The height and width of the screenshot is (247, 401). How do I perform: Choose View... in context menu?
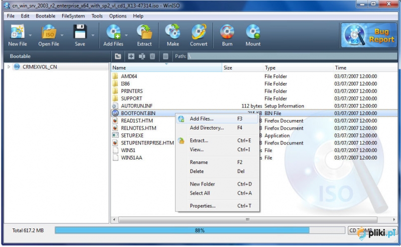[217, 149]
